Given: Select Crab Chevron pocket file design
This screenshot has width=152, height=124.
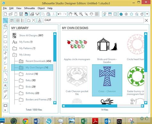Looking at the screenshot, I should coord(77,81).
